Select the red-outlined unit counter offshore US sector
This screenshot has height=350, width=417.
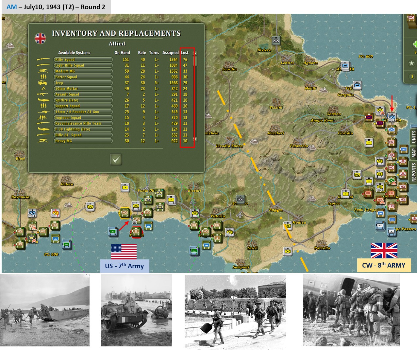pos(136,232)
